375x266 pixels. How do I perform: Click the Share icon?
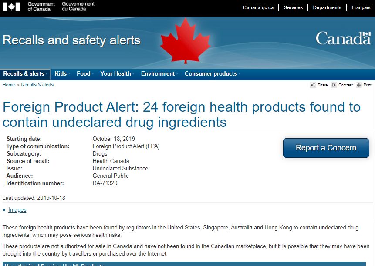[313, 85]
